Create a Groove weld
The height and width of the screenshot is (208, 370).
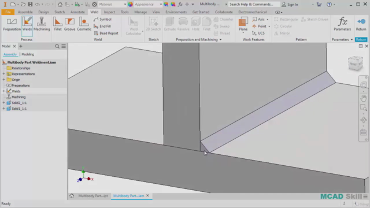tap(69, 24)
